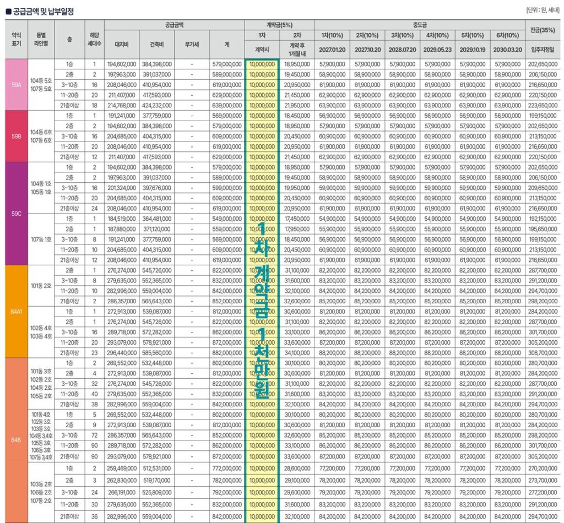The height and width of the screenshot is (523, 564).
Task: Select the 104동 6호 107동 6호 line cell
Action: (x=41, y=136)
